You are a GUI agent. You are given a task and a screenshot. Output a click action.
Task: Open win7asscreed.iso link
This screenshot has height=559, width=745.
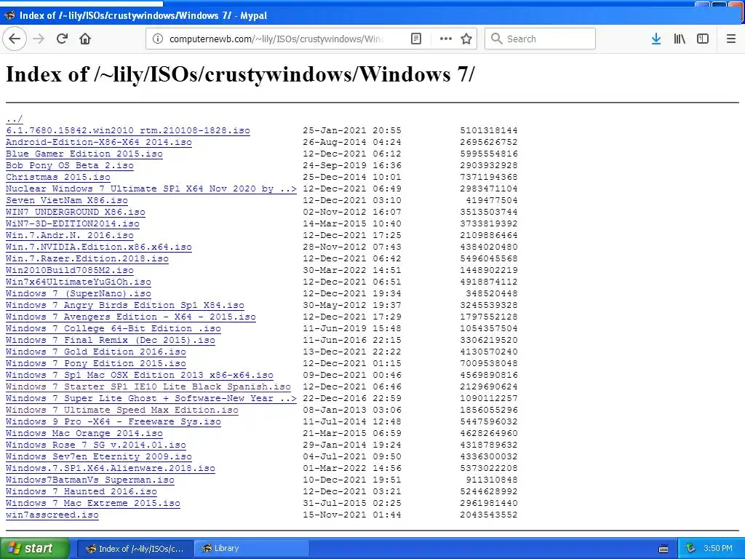tap(52, 515)
